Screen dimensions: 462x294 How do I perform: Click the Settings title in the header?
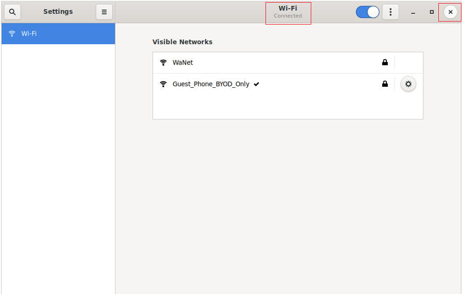pos(58,11)
